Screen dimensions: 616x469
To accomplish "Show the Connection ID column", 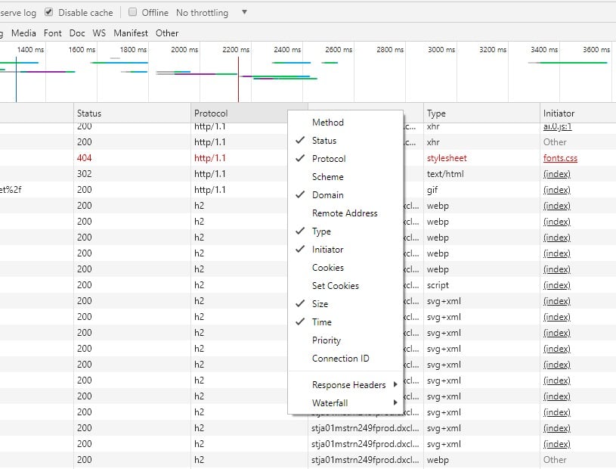I will point(341,359).
